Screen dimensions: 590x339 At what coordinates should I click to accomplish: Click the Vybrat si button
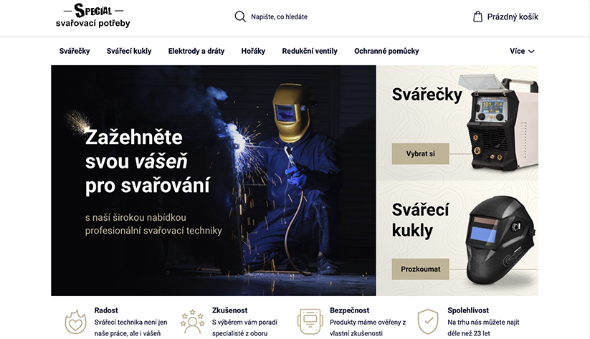coord(420,153)
